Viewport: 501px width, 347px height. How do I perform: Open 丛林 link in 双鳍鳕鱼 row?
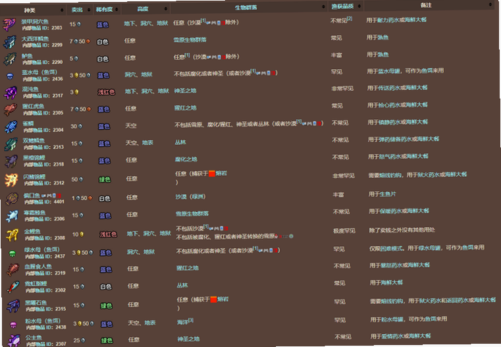click(180, 142)
